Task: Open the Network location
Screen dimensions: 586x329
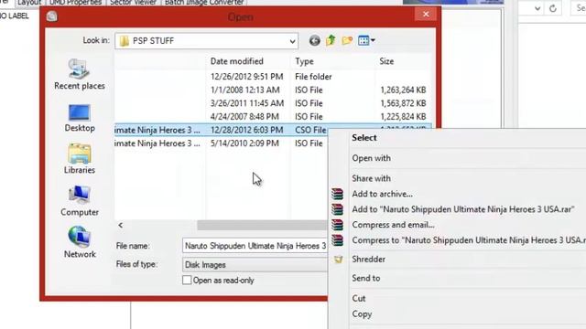Action: pos(80,242)
